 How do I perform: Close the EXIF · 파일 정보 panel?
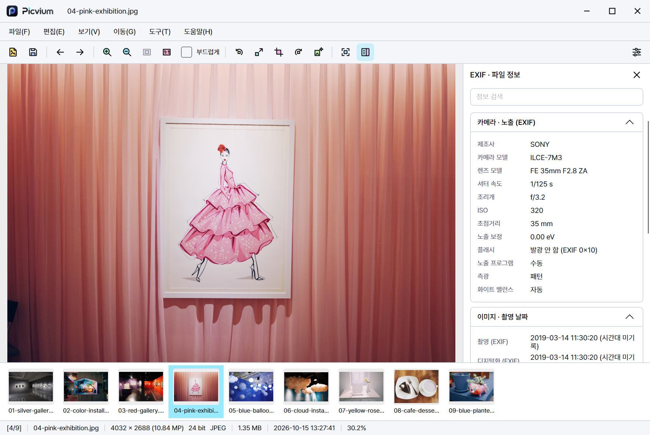(x=637, y=75)
